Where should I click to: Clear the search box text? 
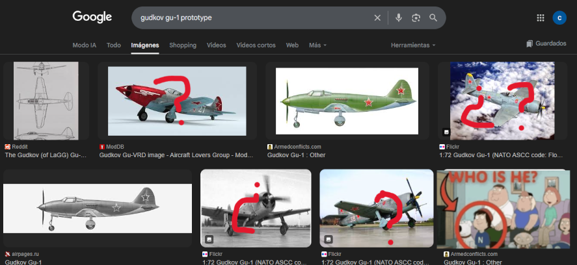[377, 18]
